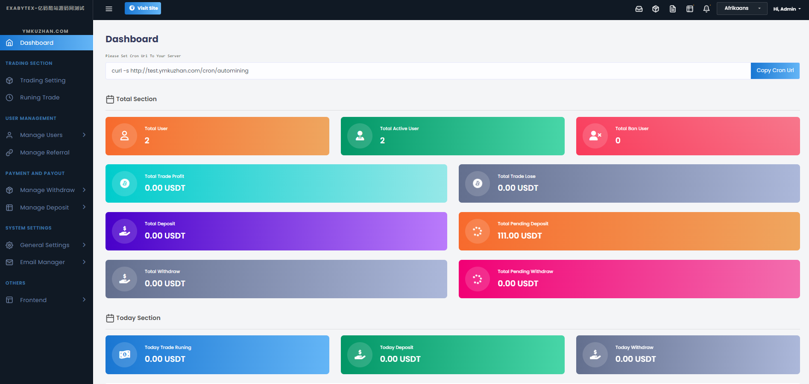Toggle the hamburger sidebar menu icon
Viewport: 809px width, 384px height.
point(109,9)
